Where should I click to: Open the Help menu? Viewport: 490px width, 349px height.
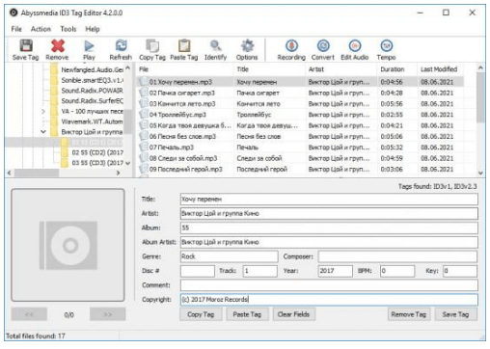pyautogui.click(x=93, y=29)
